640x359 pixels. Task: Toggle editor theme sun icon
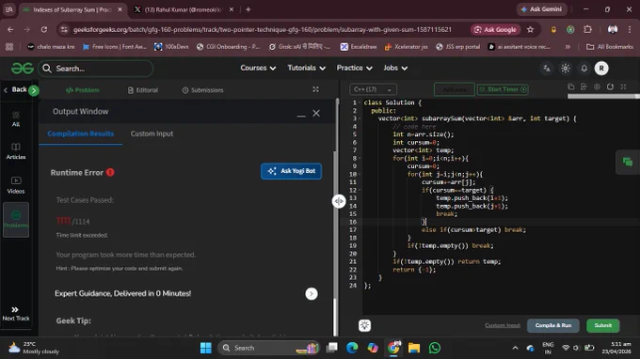[x=364, y=325]
